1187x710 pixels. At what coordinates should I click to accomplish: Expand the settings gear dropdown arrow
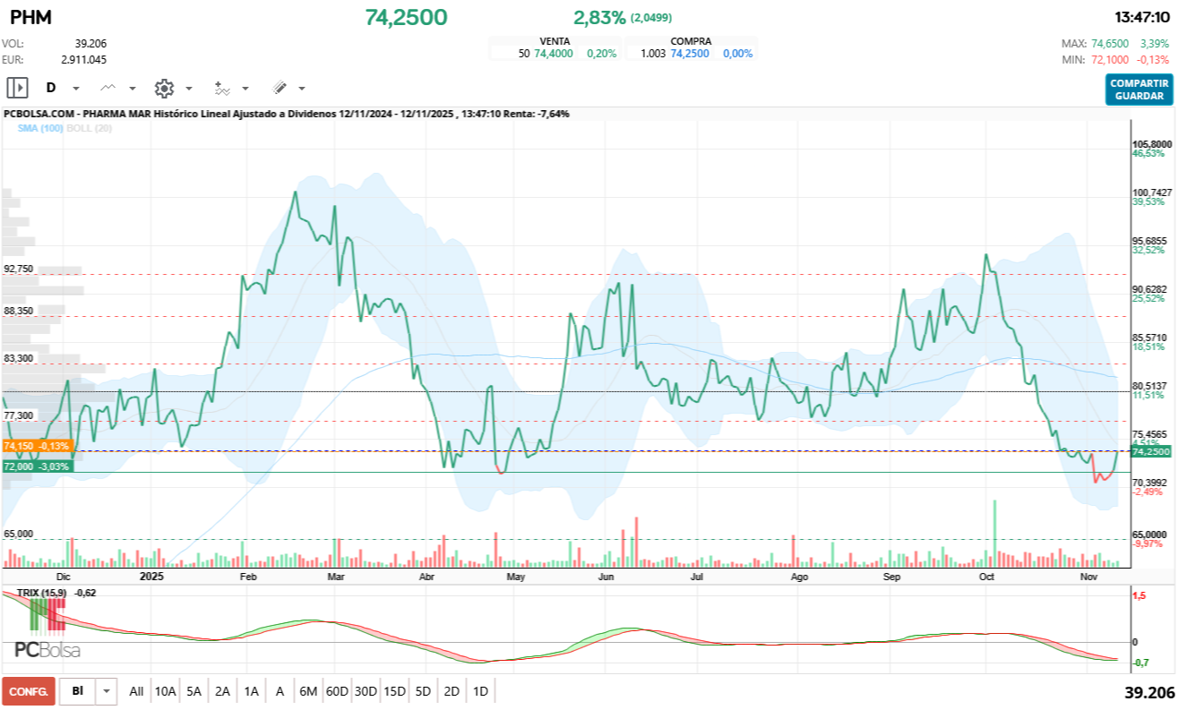click(x=188, y=88)
